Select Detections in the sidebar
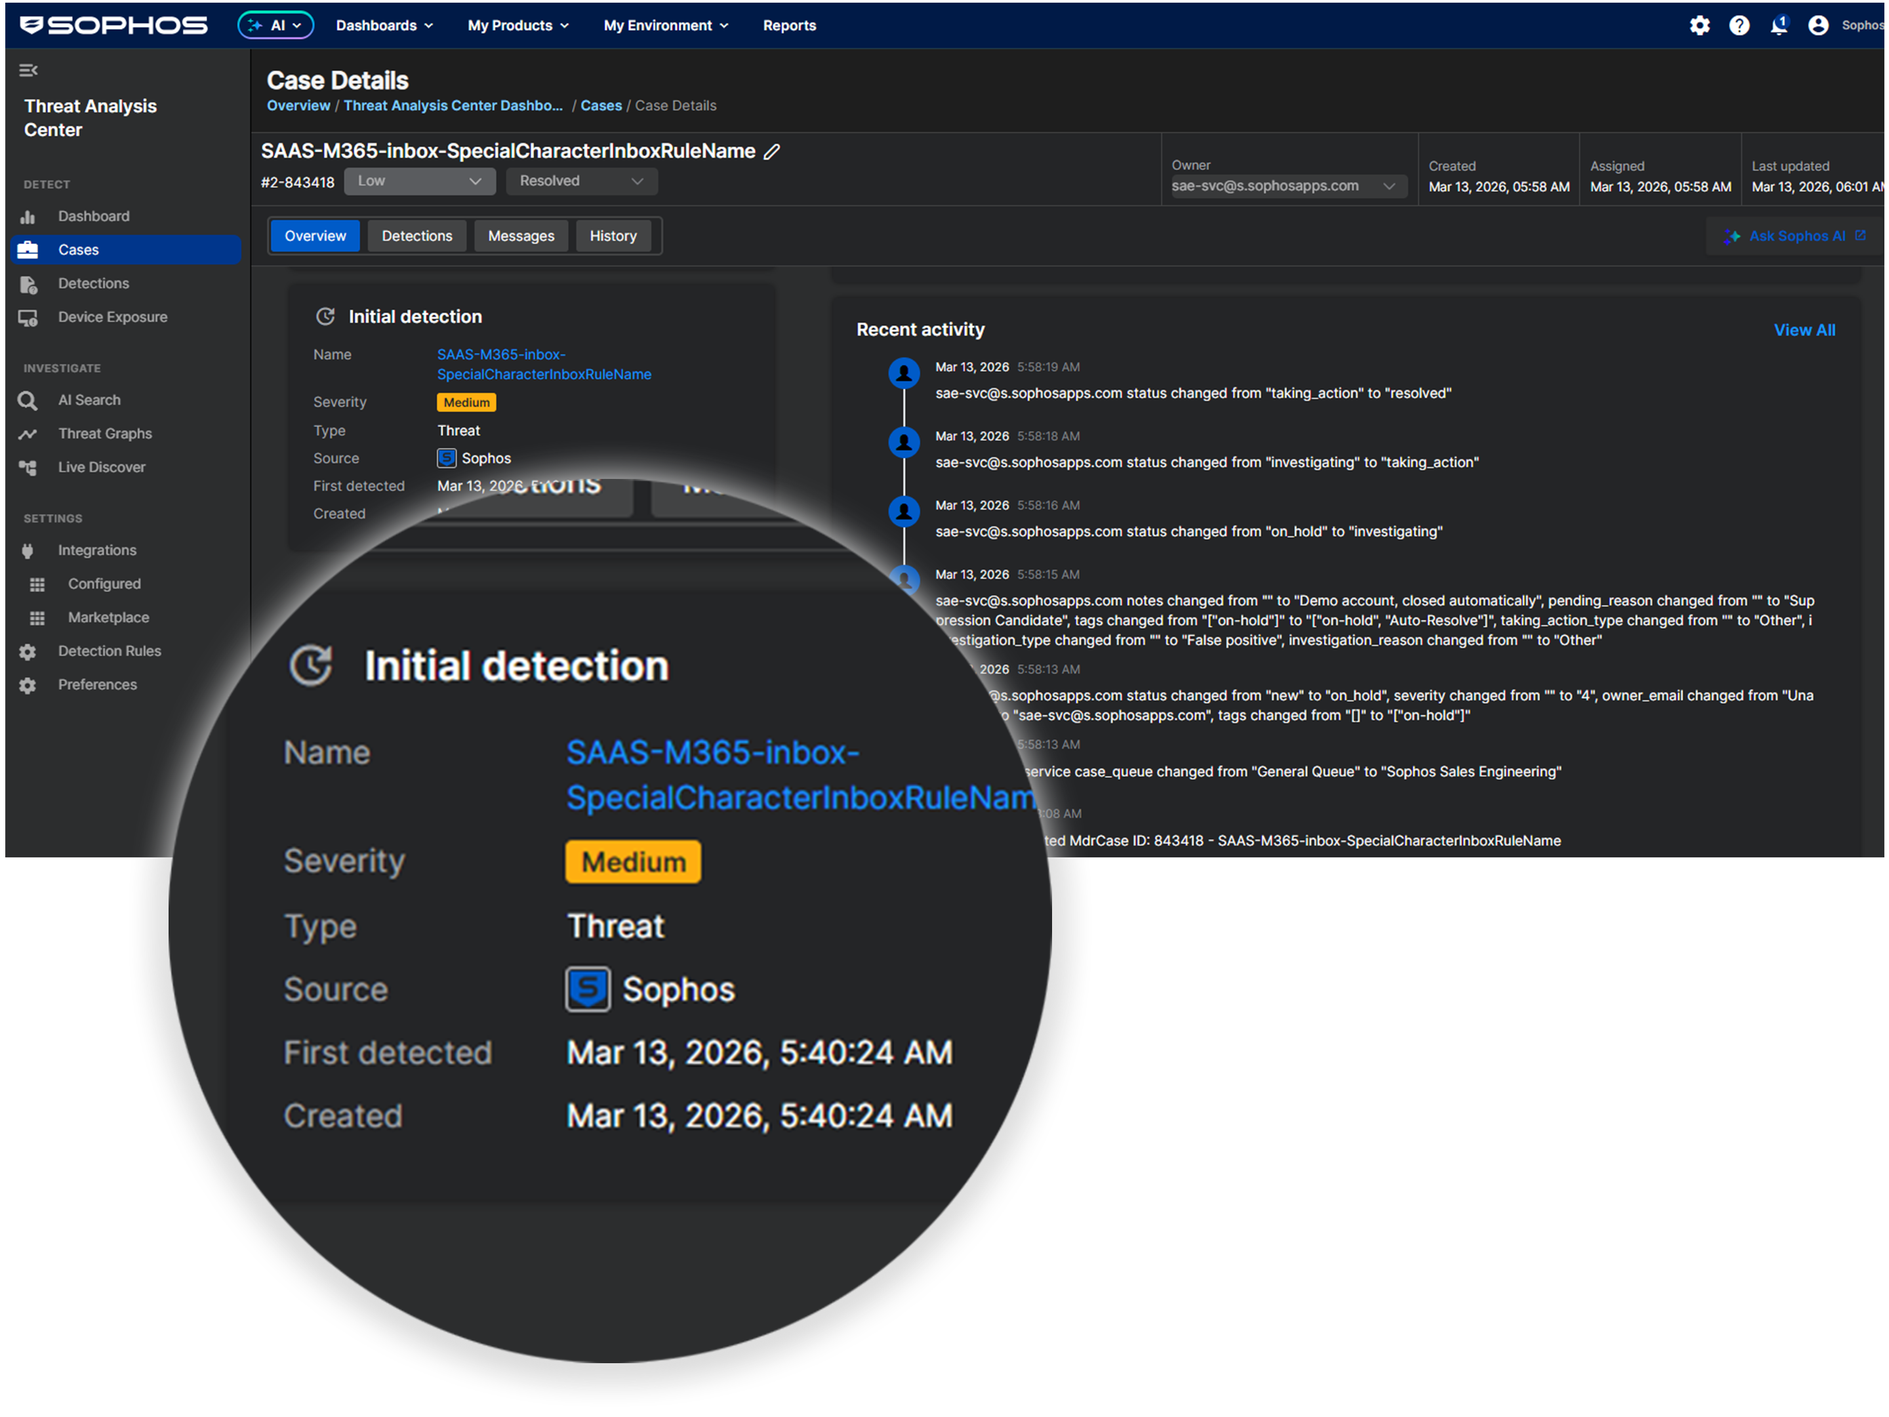The height and width of the screenshot is (1417, 1889). 93,283
